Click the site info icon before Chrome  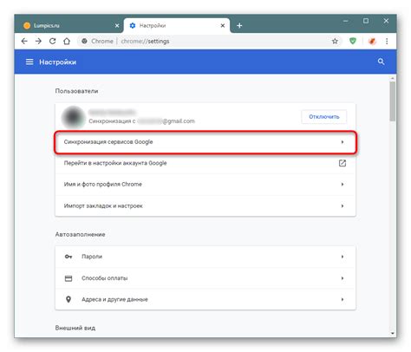[x=84, y=42]
